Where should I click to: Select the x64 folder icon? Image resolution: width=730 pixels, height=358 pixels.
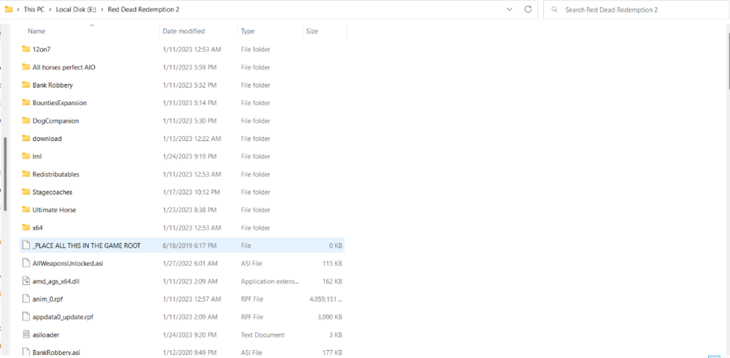tap(26, 228)
